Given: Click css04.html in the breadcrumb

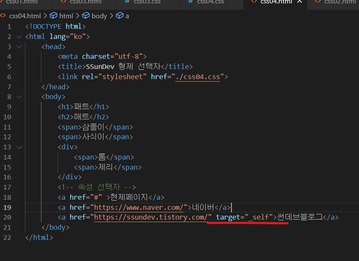Looking at the screenshot, I should pyautogui.click(x=25, y=16).
